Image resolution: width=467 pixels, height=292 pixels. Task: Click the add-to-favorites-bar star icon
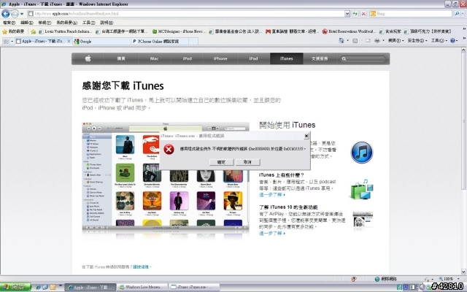34,31
